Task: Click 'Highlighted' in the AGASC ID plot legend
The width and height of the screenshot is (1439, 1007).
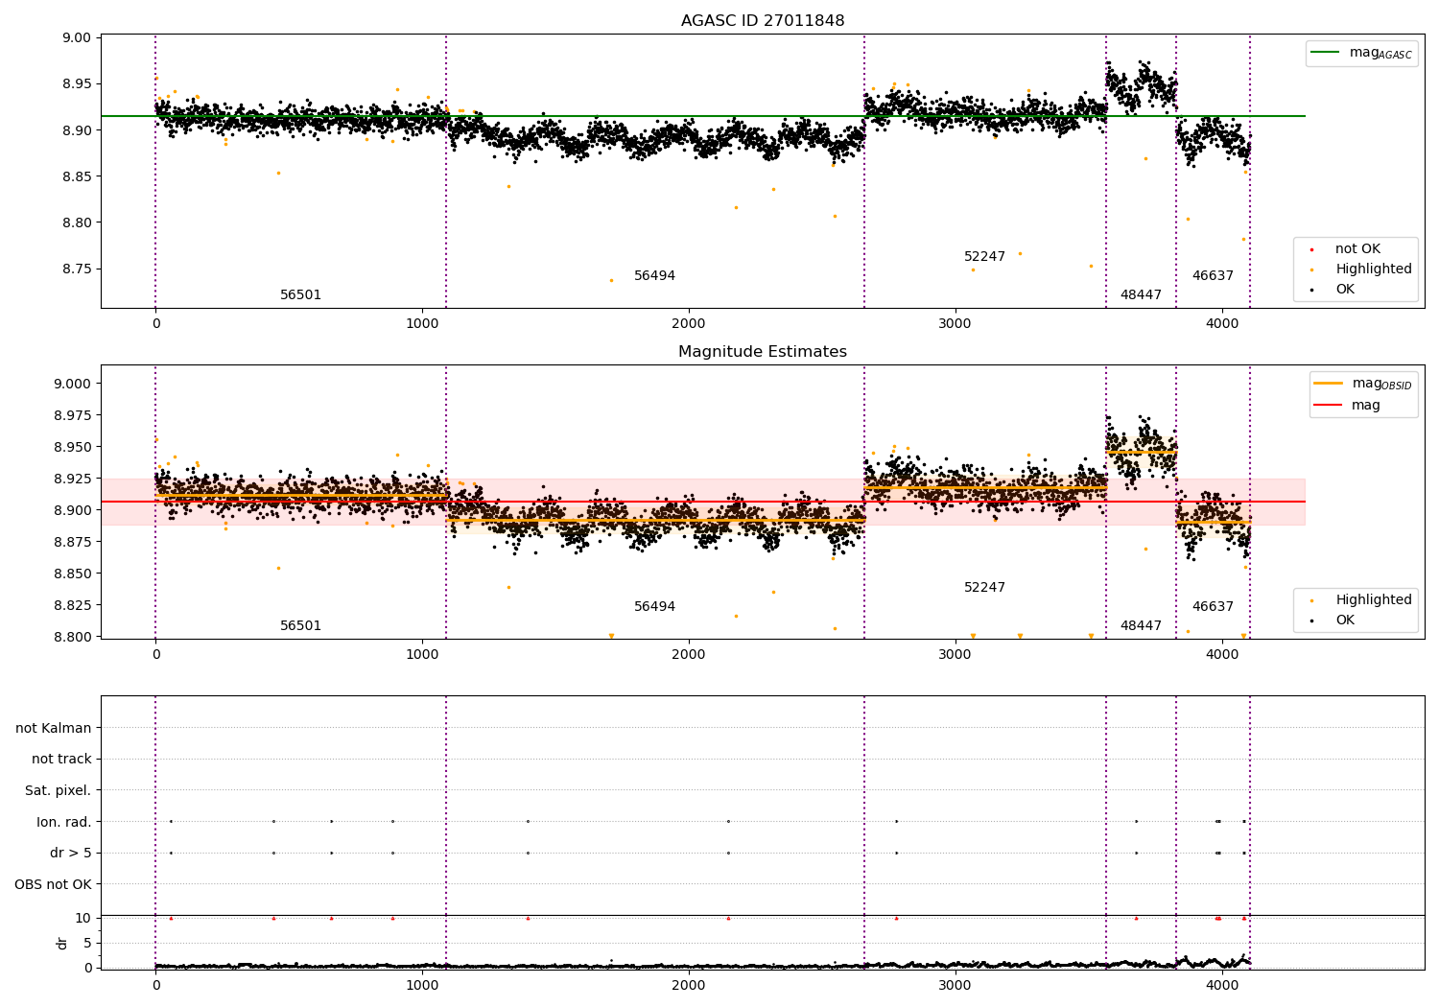Action: pyautogui.click(x=1374, y=269)
